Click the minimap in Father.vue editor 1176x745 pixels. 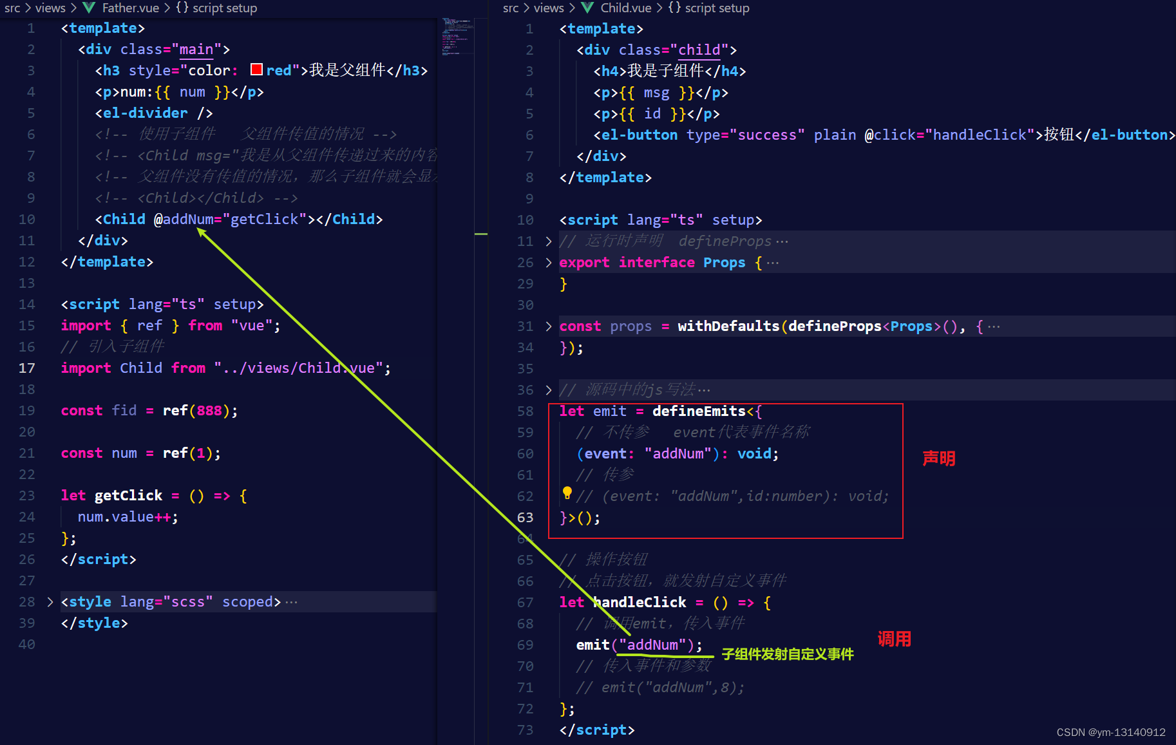click(x=459, y=36)
